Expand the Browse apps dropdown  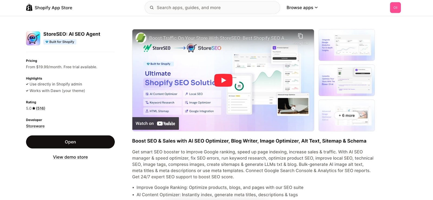click(x=302, y=8)
